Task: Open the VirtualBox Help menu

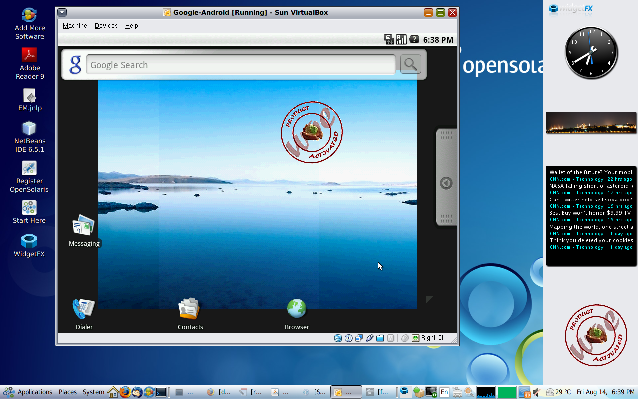Action: (x=132, y=26)
